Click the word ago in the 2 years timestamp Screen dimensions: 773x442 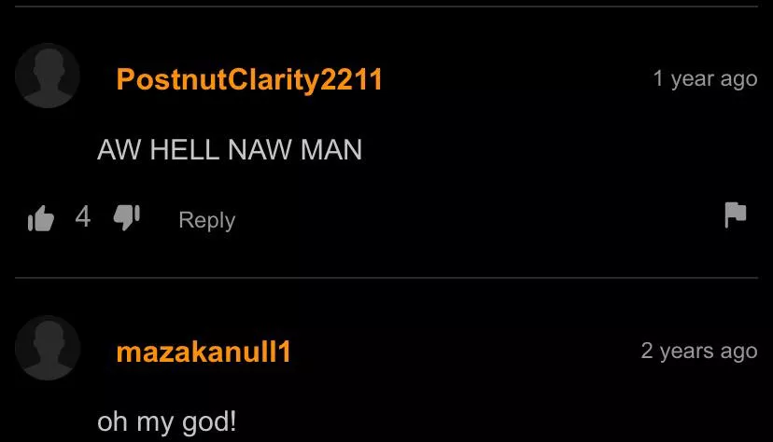click(738, 352)
